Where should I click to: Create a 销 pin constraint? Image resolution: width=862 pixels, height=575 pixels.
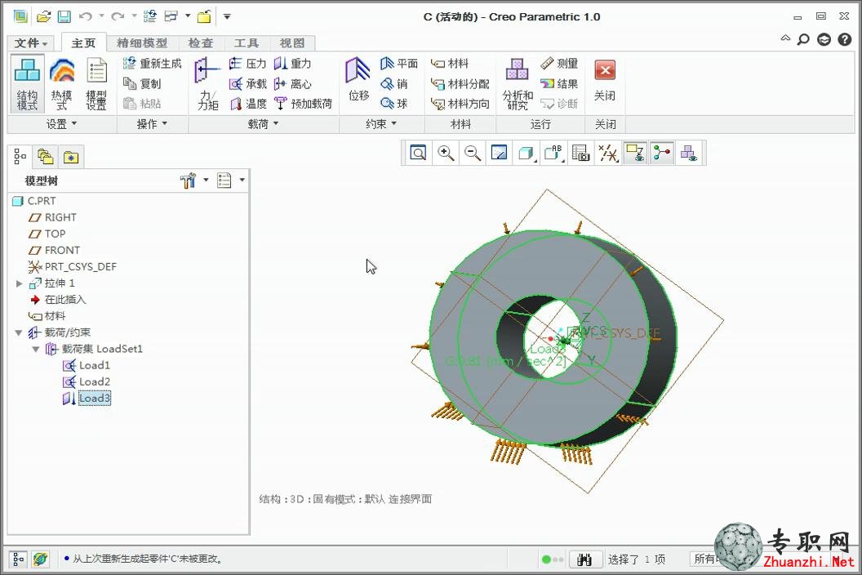click(394, 83)
